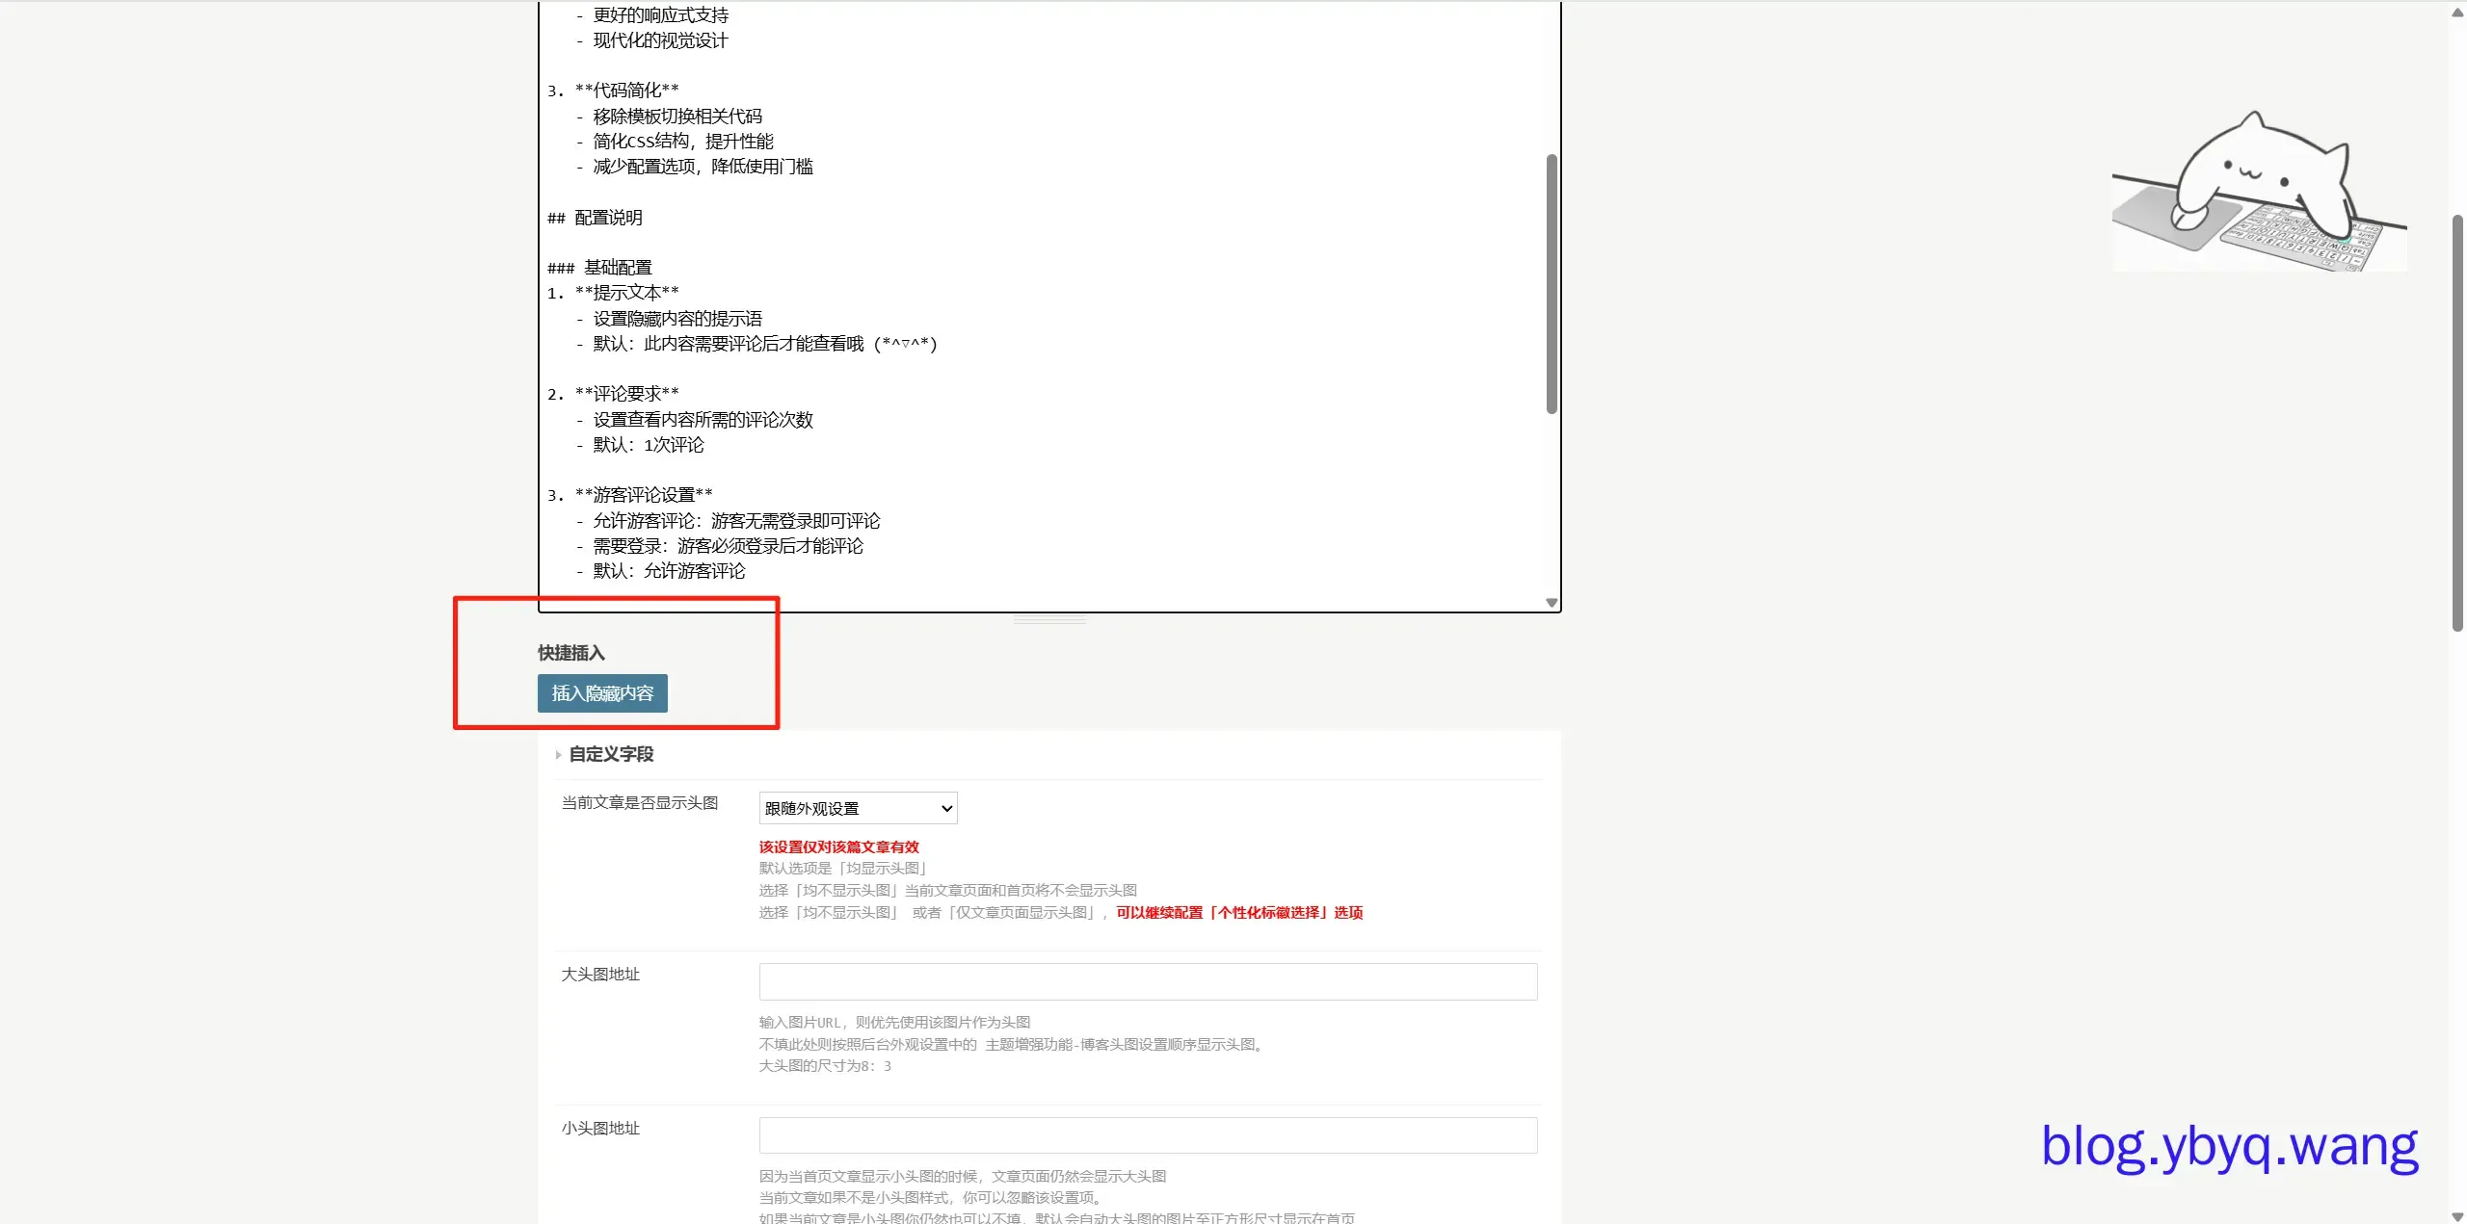The image size is (2467, 1224).
Task: Click the resize grip below the editor
Action: click(x=1049, y=620)
